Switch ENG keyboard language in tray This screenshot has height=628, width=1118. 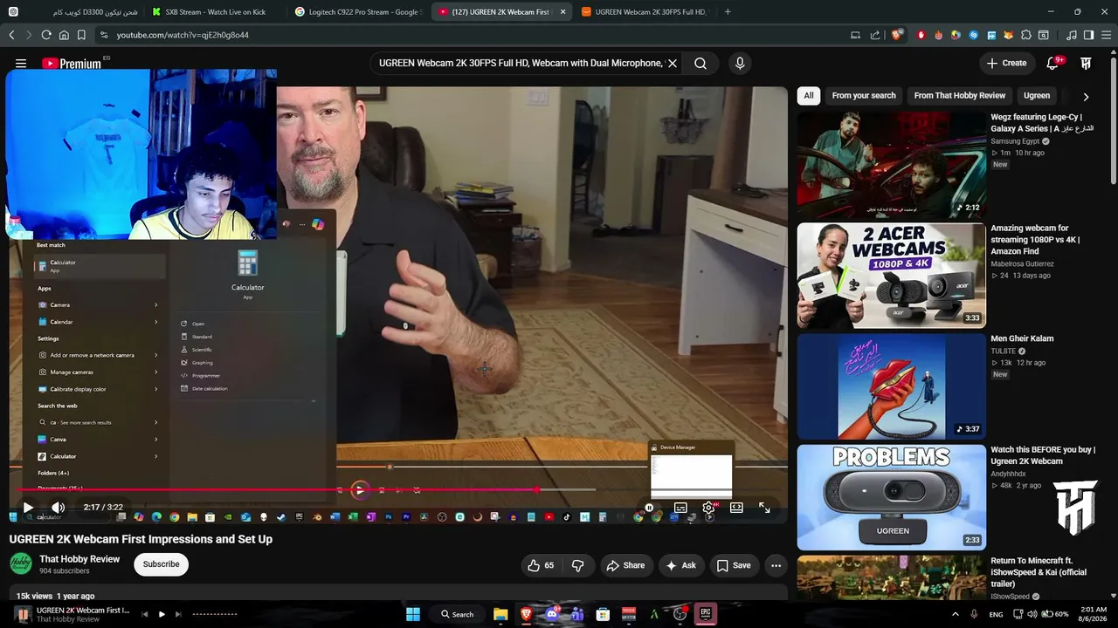[996, 614]
